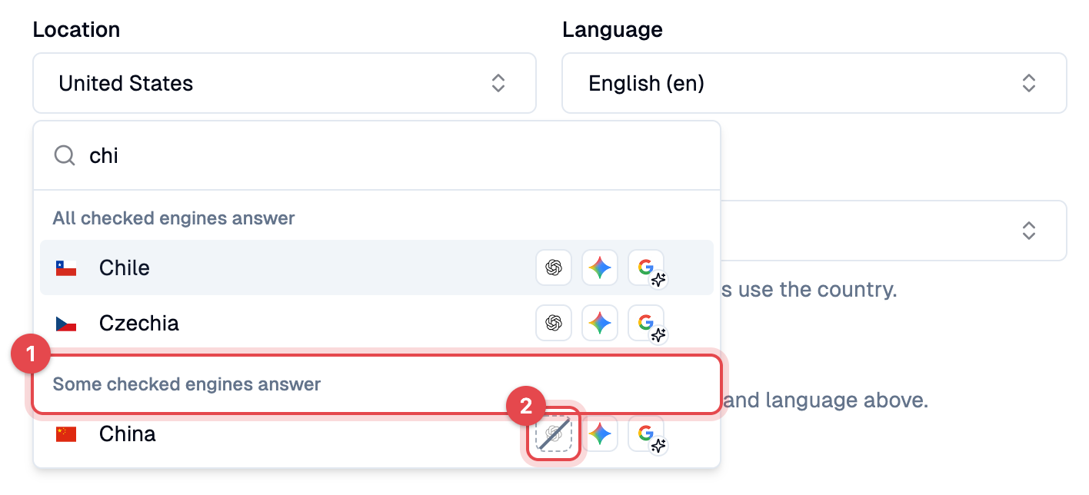The image size is (1089, 495).
Task: Click the search magnifier icon
Action: coord(65,156)
